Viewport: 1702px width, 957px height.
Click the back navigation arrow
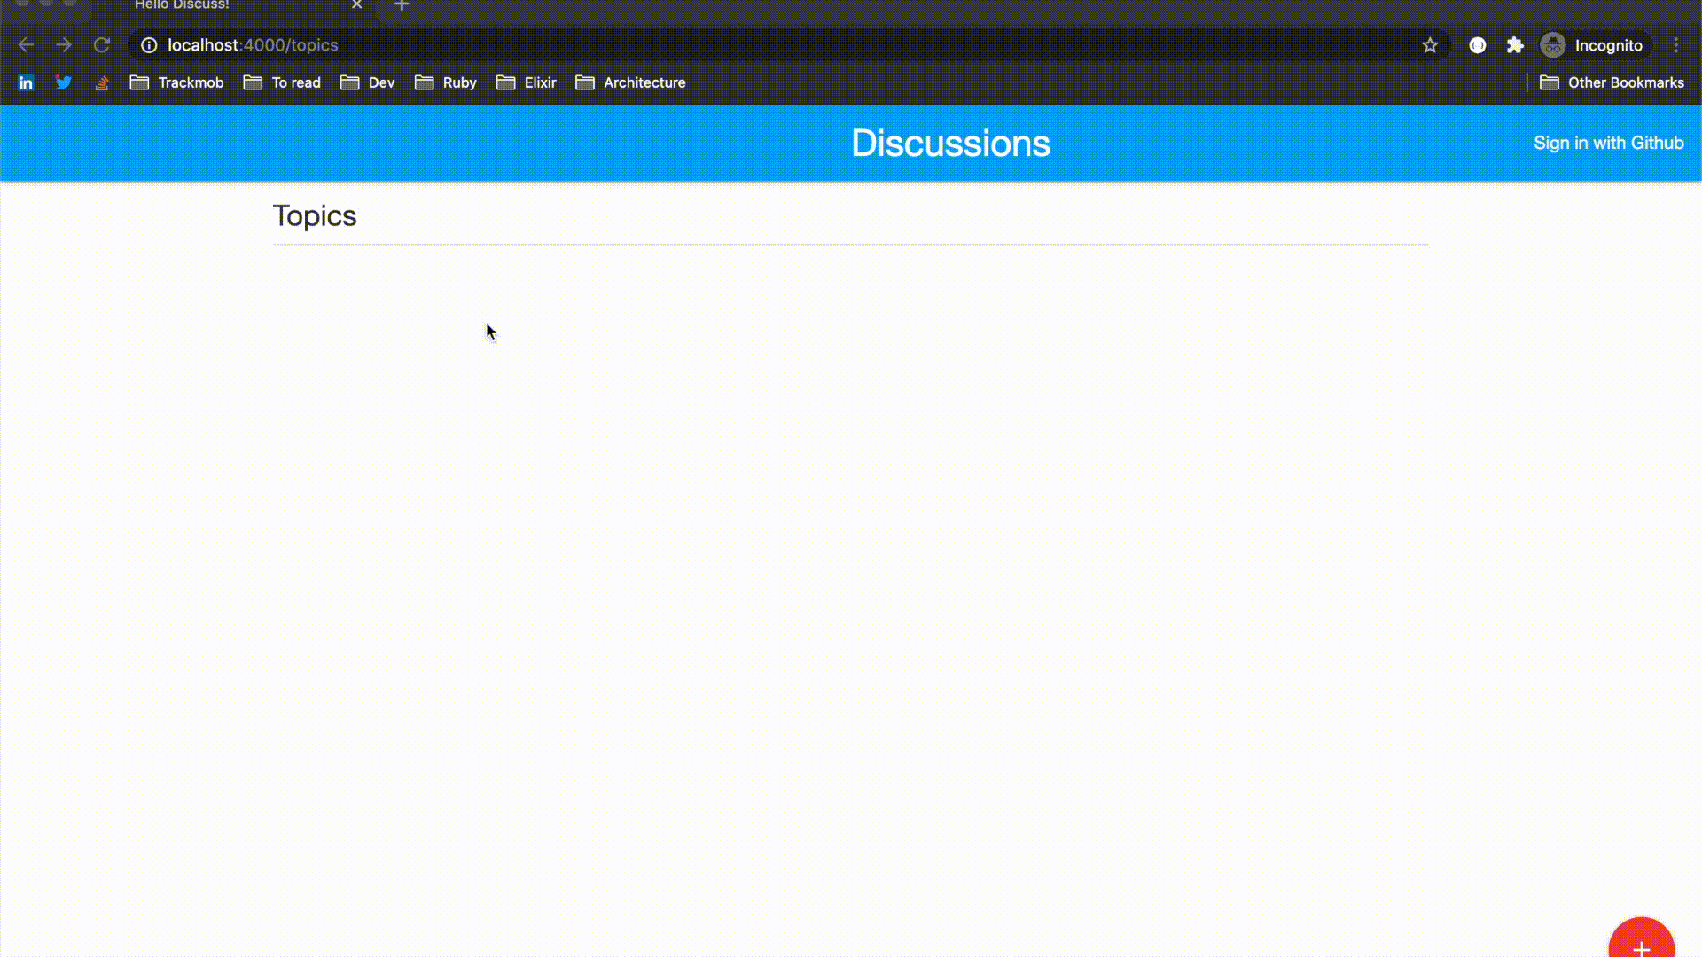point(26,45)
